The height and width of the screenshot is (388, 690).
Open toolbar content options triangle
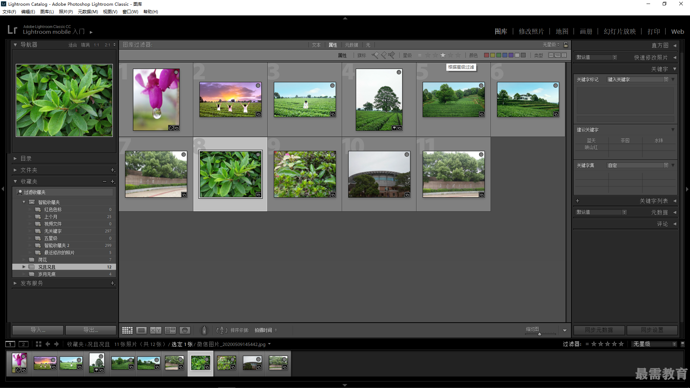coord(565,331)
